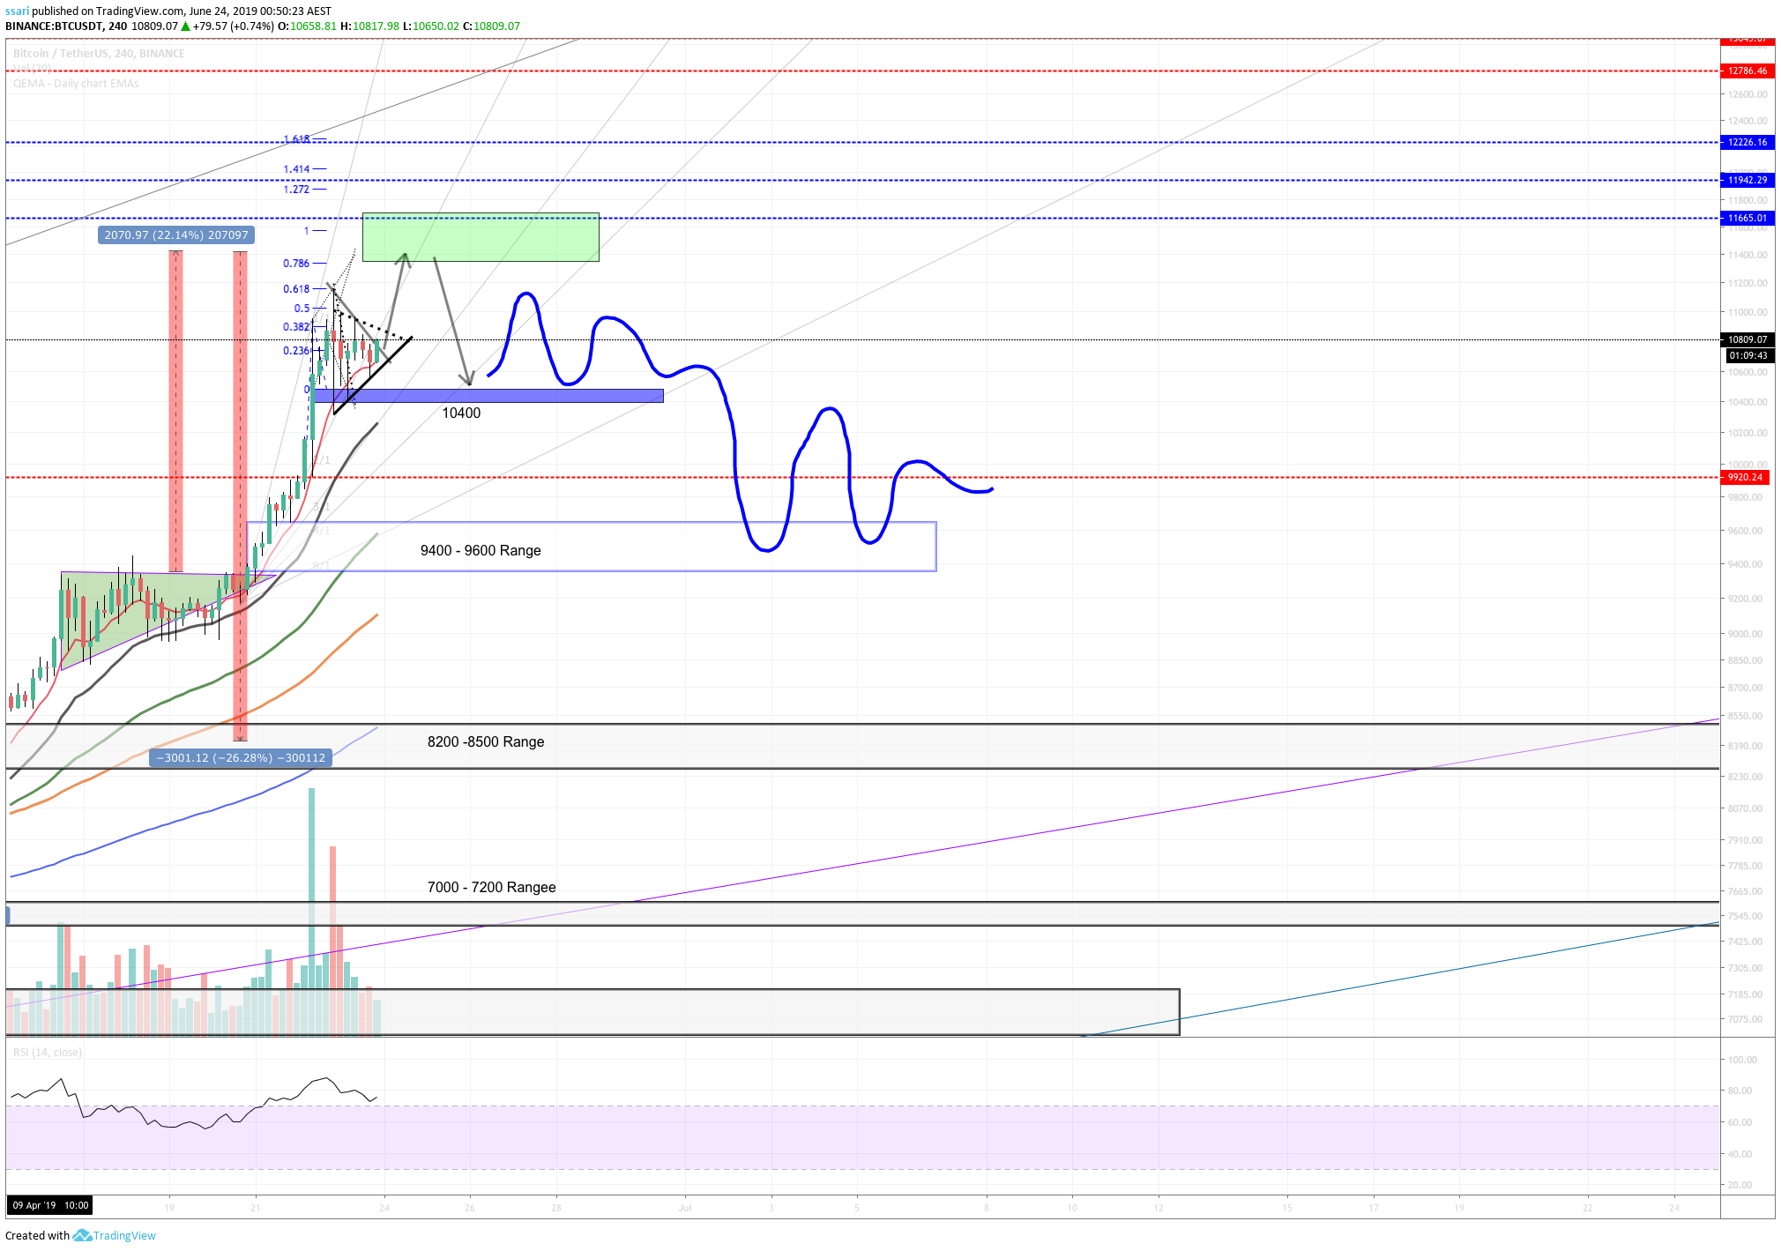Select the 12786.46 red price label
Viewport: 1781px width, 1251px height.
(x=1747, y=71)
